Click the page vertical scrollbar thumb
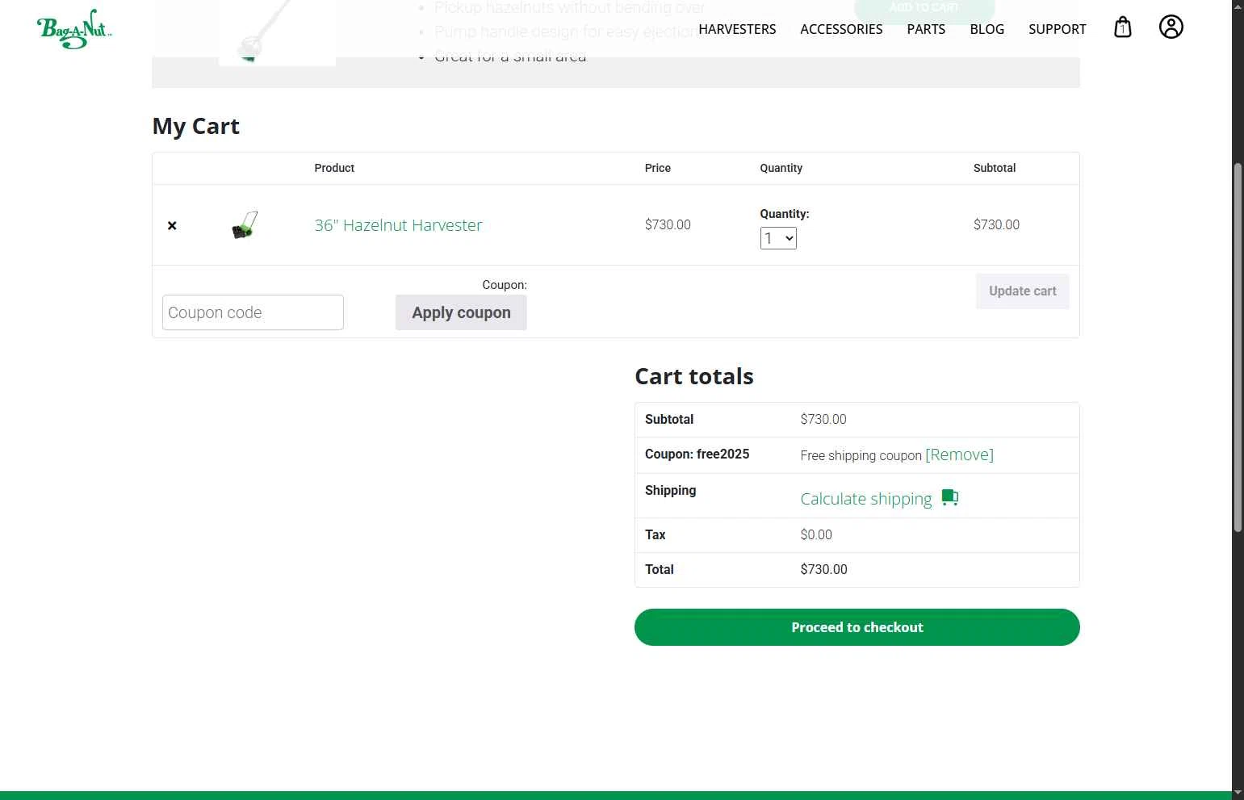The width and height of the screenshot is (1244, 800). [1238, 347]
